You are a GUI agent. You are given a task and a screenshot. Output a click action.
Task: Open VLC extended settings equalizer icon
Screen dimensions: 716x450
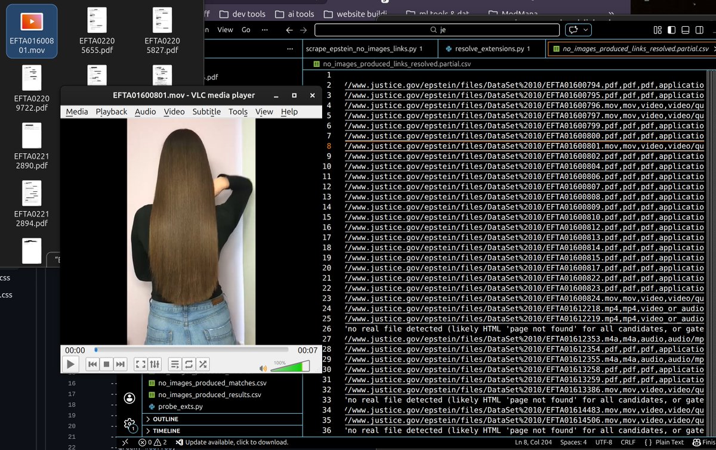pos(154,364)
